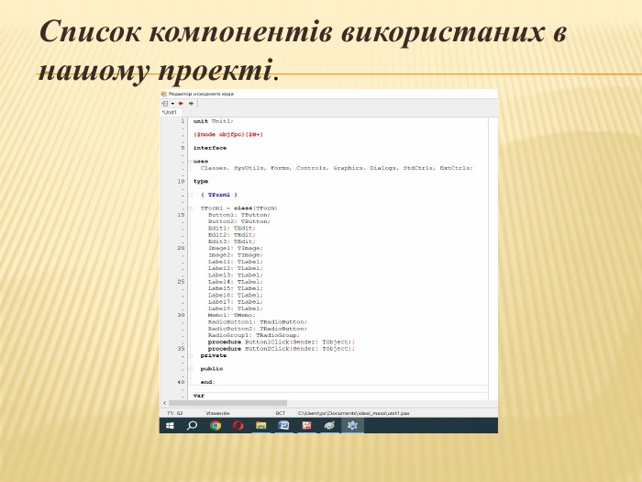The width and height of the screenshot is (642, 482).
Task: Switch to the Word taskbar icon
Action: pyautogui.click(x=283, y=426)
